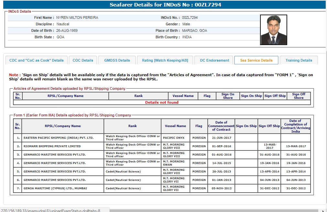Open the DC Endorsement tab
The width and height of the screenshot is (327, 212).
214,60
